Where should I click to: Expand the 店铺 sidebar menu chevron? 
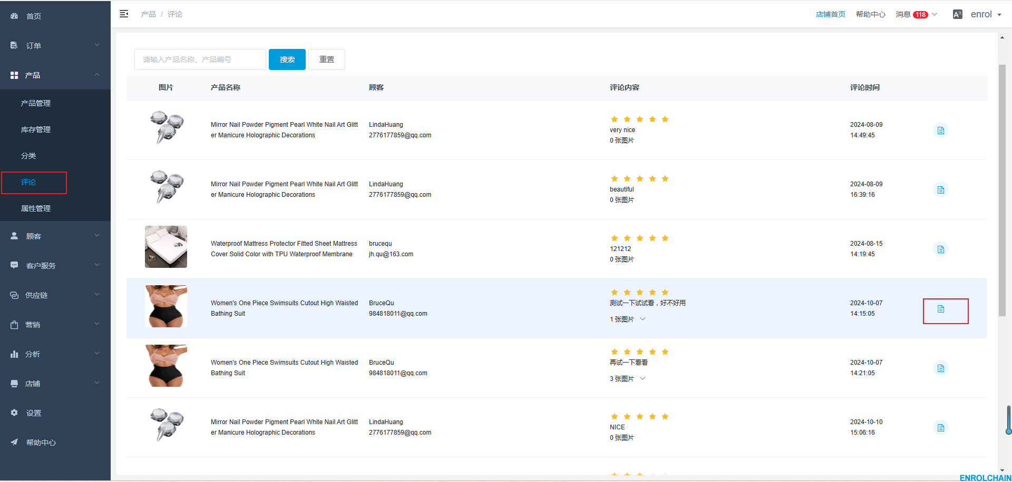97,383
